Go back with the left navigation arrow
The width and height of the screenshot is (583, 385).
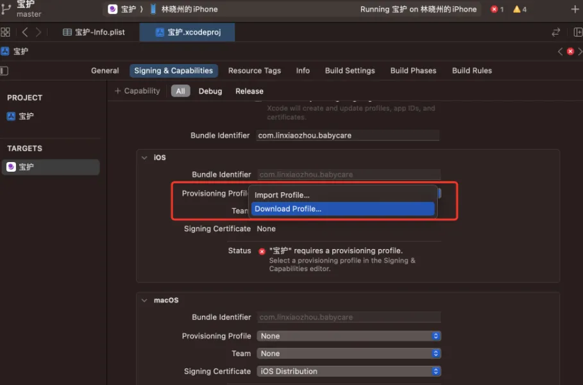click(25, 32)
